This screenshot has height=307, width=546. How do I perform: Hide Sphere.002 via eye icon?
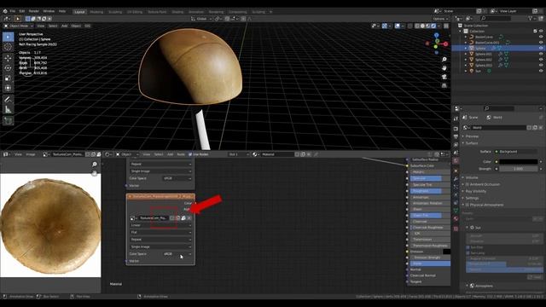[x=541, y=60]
